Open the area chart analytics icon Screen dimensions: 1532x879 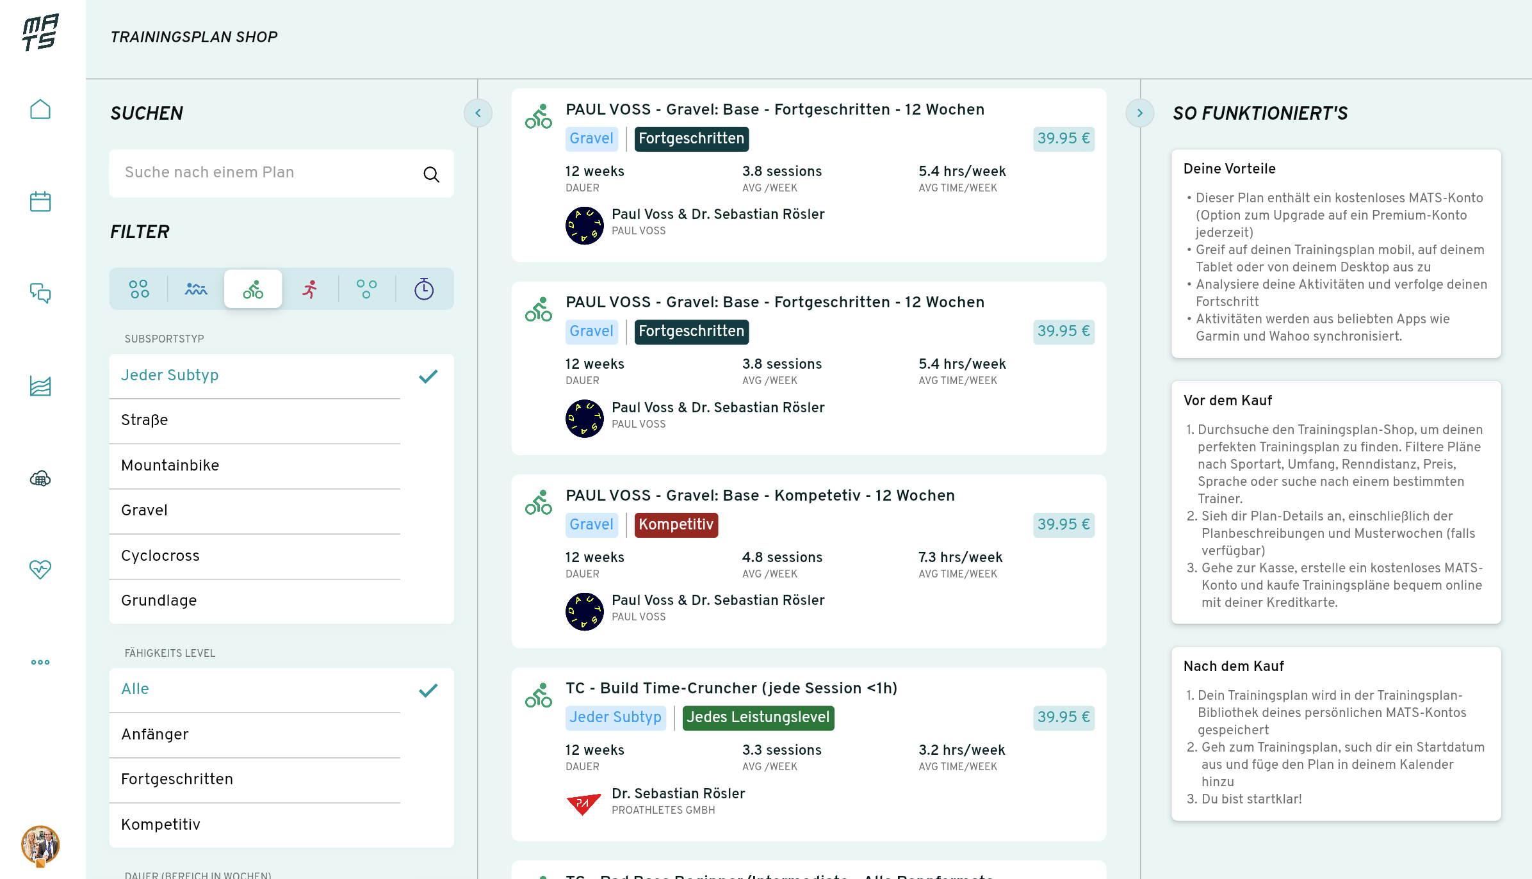coord(40,385)
